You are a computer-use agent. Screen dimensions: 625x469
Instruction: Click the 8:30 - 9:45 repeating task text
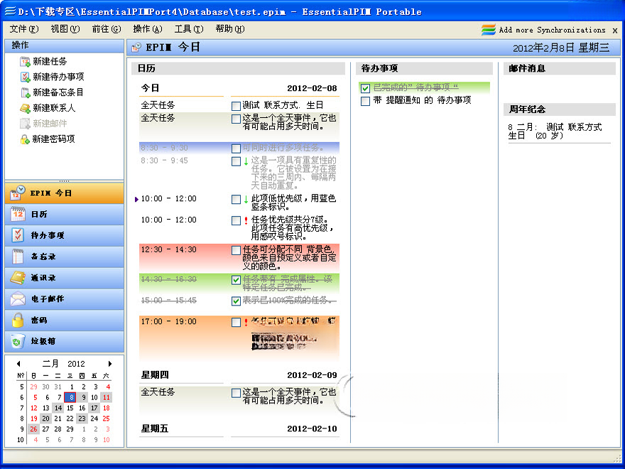[293, 173]
